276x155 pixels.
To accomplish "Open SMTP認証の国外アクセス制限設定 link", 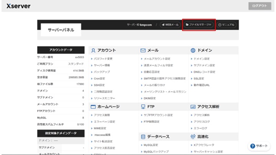I will click(x=164, y=78).
